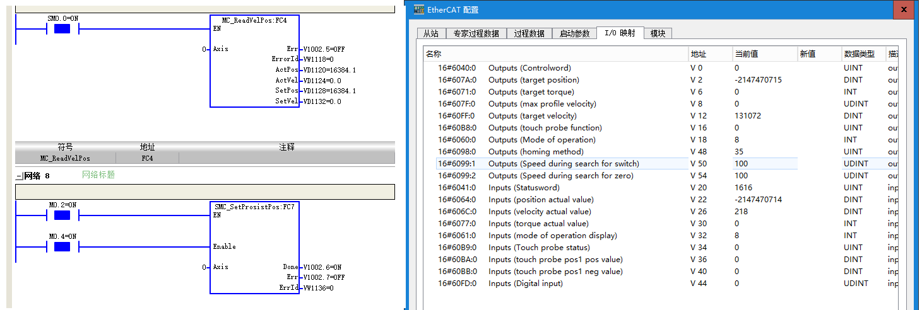
Task: Click the 当前值 column header
Action: [765, 54]
